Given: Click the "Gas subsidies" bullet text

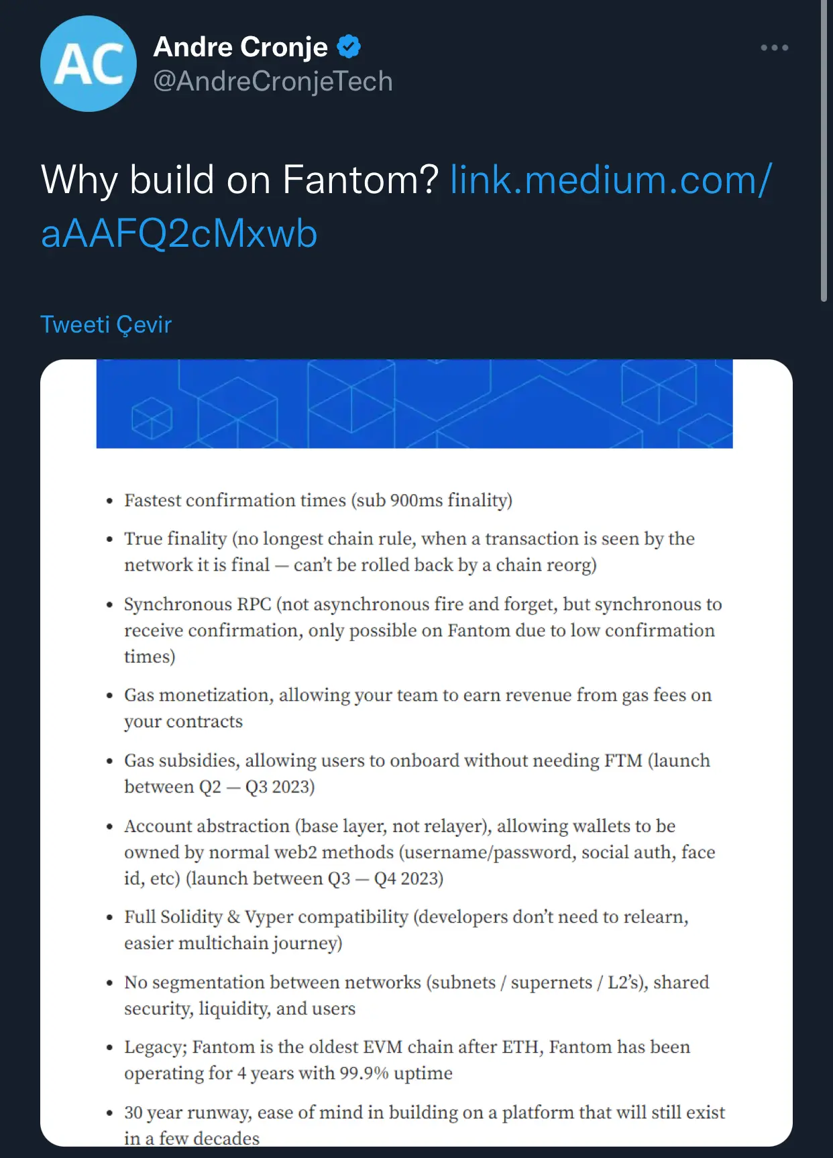Looking at the screenshot, I should click(x=416, y=773).
